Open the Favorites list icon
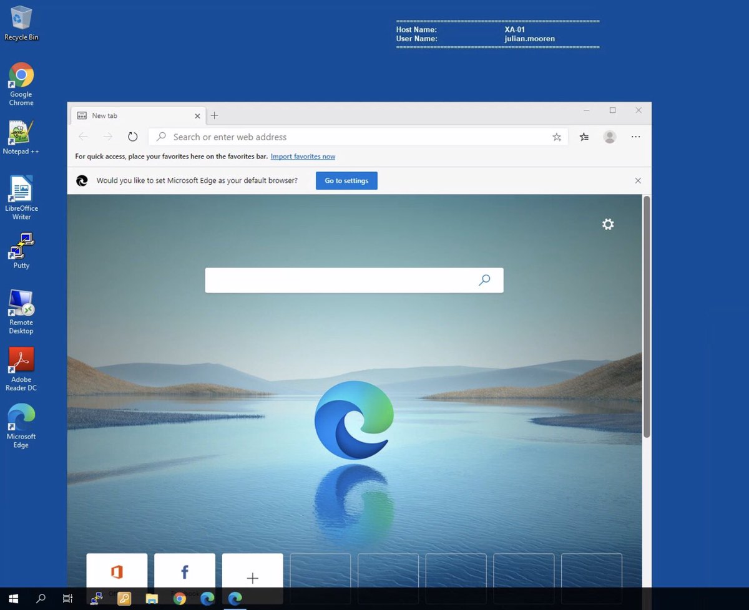Viewport: 749px width, 610px height. tap(584, 137)
